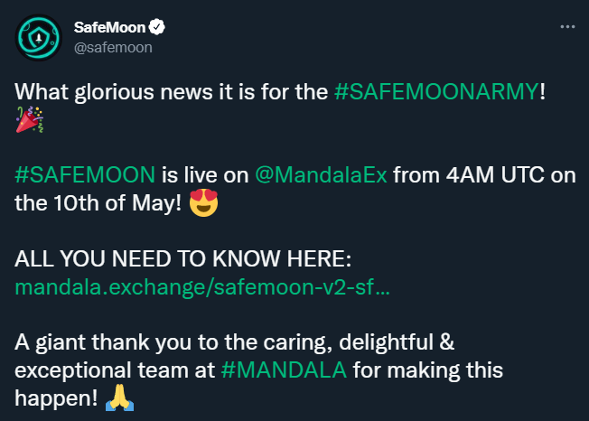Visit the @MandalaEx mention
The height and width of the screenshot is (421, 589).
[321, 175]
